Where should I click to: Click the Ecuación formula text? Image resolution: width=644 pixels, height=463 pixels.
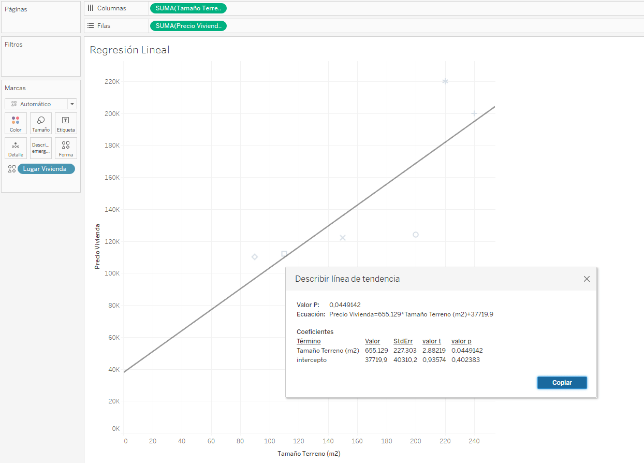pyautogui.click(x=411, y=314)
